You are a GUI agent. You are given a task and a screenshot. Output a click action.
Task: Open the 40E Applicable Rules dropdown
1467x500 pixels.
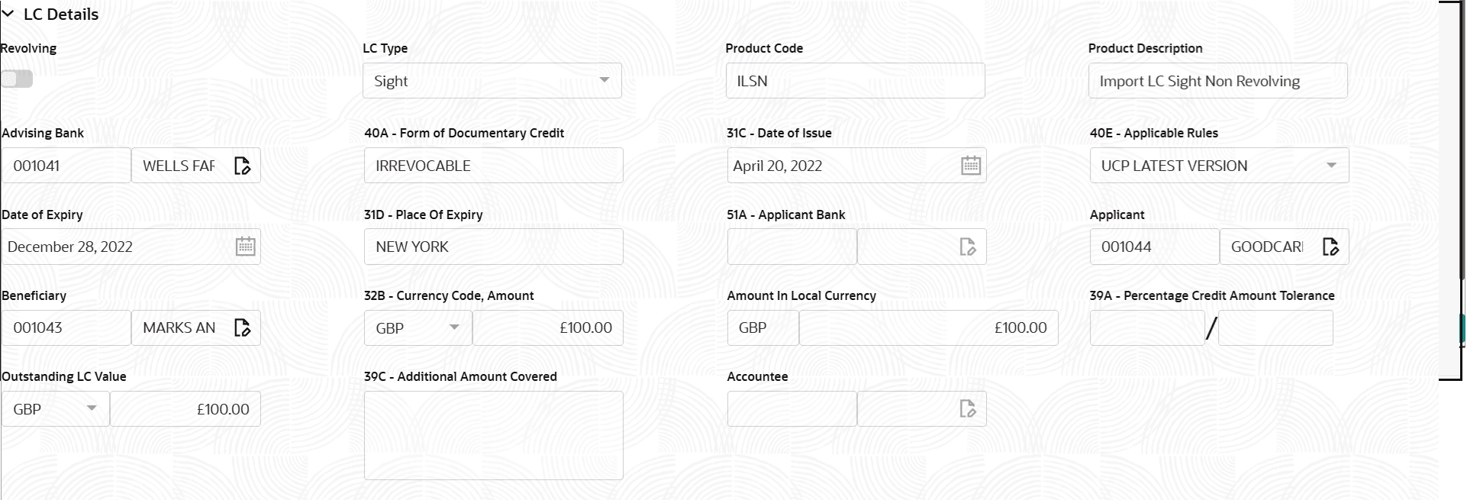click(1332, 165)
